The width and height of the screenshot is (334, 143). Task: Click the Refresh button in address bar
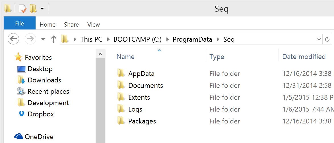coord(327,39)
